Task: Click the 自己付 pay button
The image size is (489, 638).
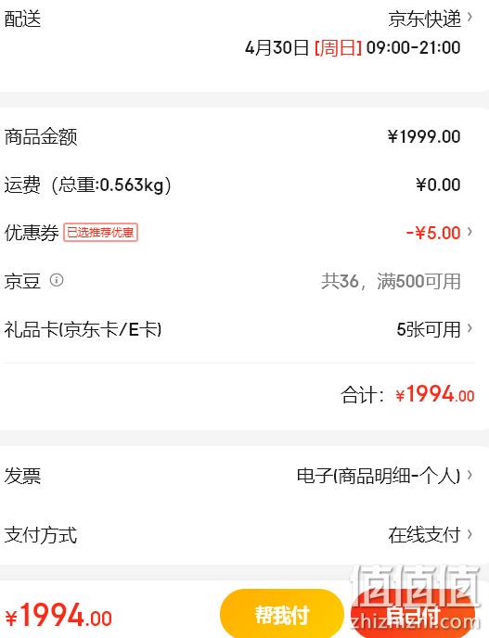Action: coord(413,615)
